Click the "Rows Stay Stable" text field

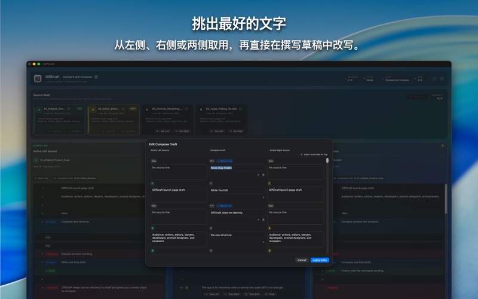237,168
